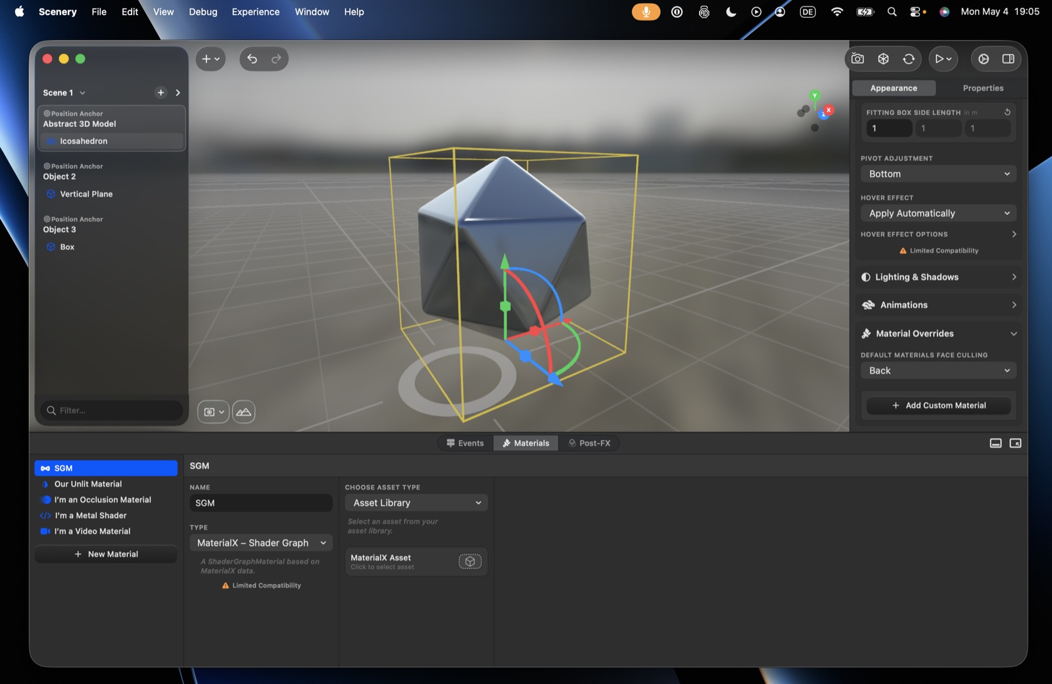Click the refresh/sync circular arrows icon
The width and height of the screenshot is (1052, 684).
coord(909,59)
